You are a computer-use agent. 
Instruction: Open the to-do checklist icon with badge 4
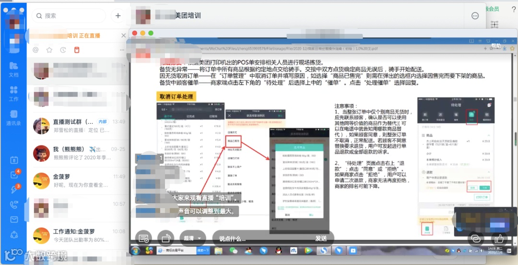click(x=14, y=175)
